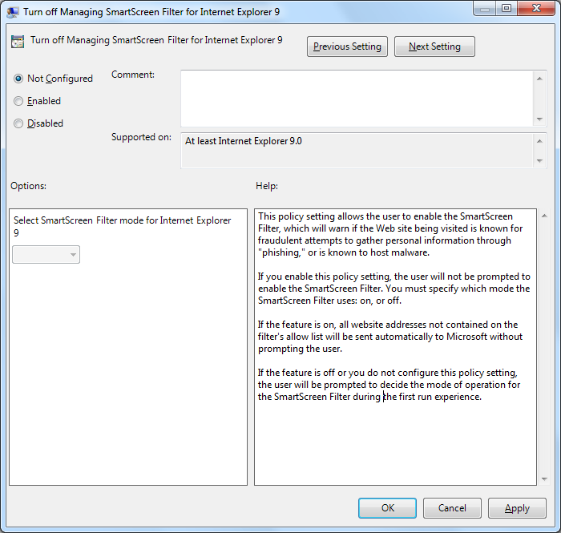Click up arrow of Help scrollbar
Viewport: 561px width, 533px height.
(x=544, y=216)
